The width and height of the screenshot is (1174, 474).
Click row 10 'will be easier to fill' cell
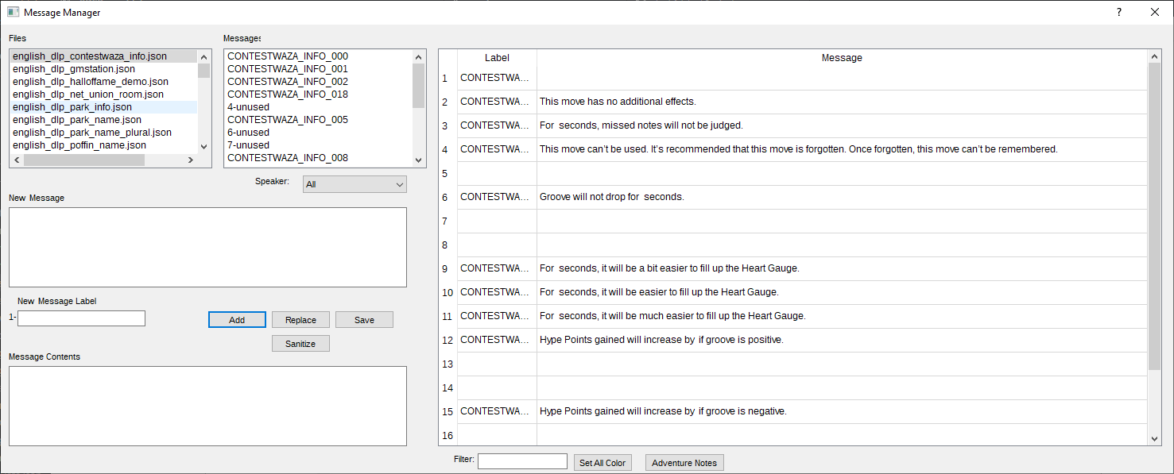click(843, 292)
